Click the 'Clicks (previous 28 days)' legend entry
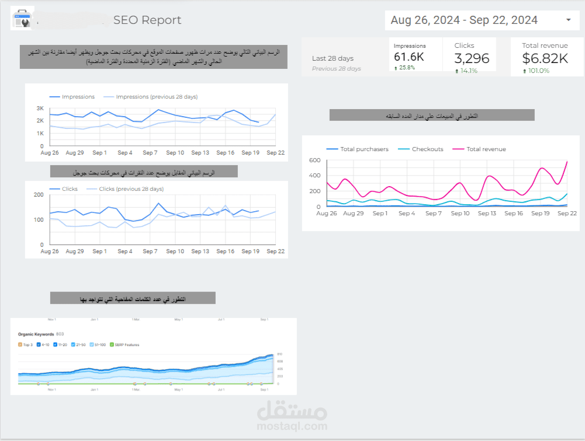The width and height of the screenshot is (585, 441). coord(125,189)
